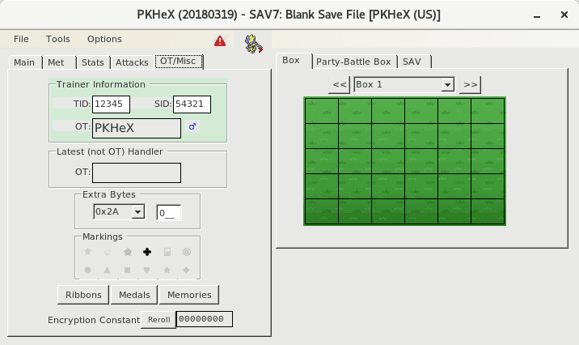The image size is (579, 345).
Task: Reroll the encryption constant
Action: pos(158,320)
